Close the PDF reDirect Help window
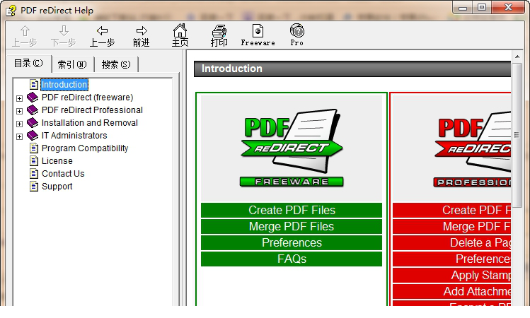530x318 pixels. [x=508, y=8]
